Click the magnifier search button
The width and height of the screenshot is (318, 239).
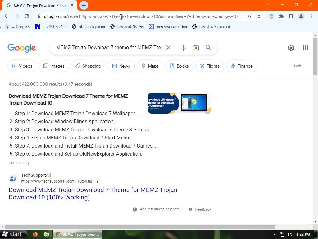[208, 48]
